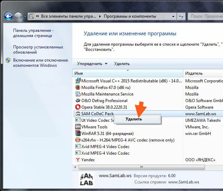The height and width of the screenshot is (191, 223).
Task: Click the Ut Video Codec icon
Action: [x=78, y=120]
